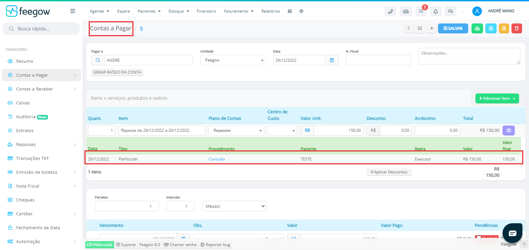Click the blue print button
Viewport: 529px width, 250px height.
pos(491,28)
